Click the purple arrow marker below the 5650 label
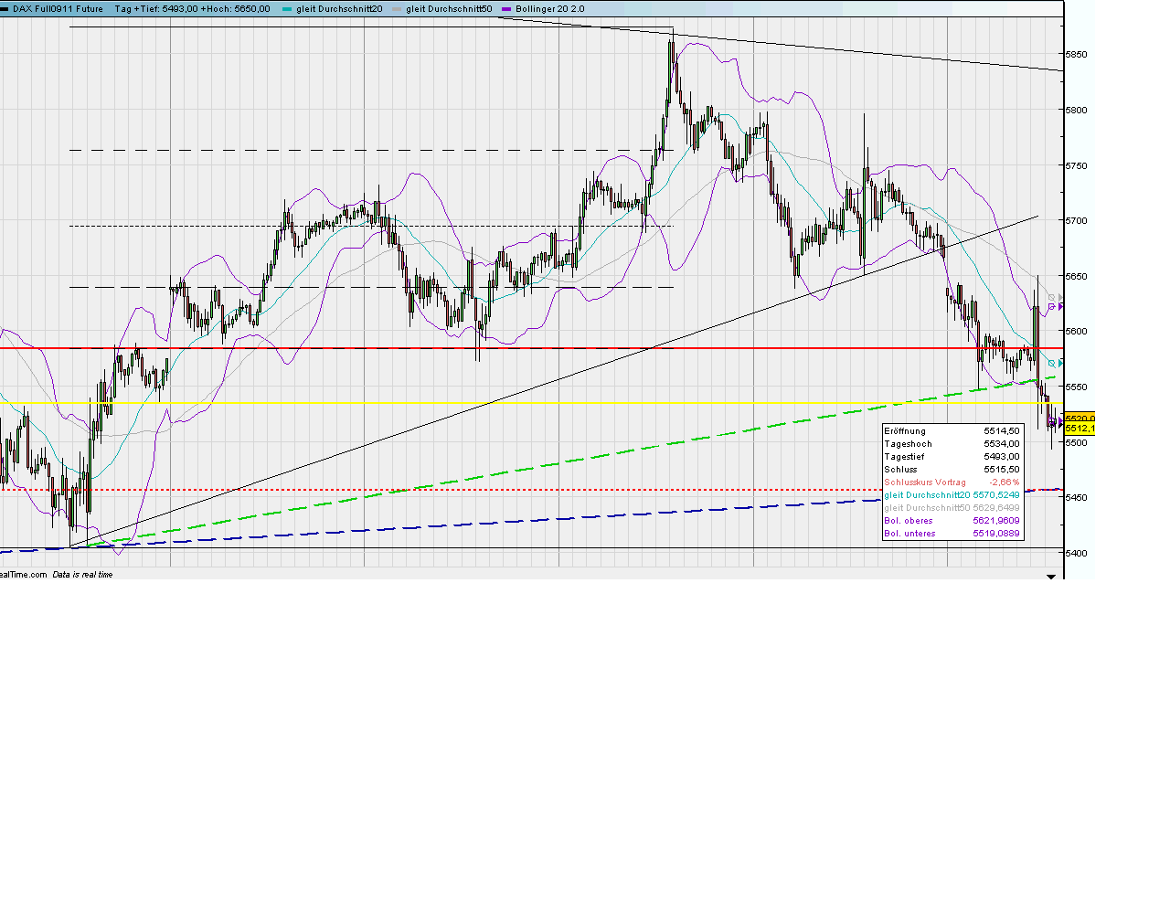This screenshot has height=901, width=1170. coord(1061,307)
